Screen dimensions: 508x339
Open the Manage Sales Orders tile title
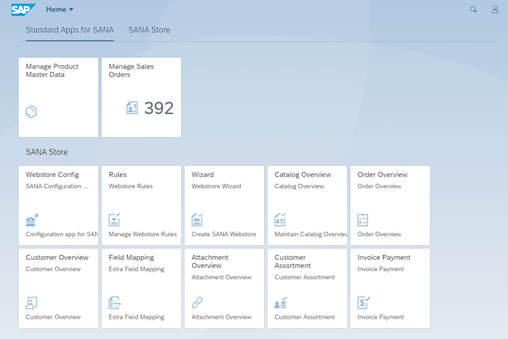tap(131, 70)
